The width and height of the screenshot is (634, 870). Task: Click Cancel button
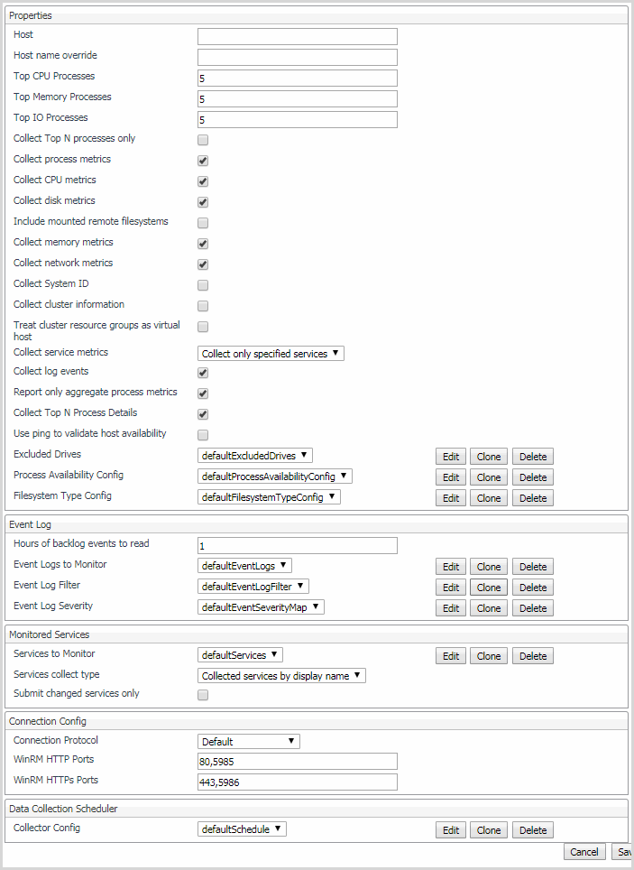pyautogui.click(x=583, y=852)
